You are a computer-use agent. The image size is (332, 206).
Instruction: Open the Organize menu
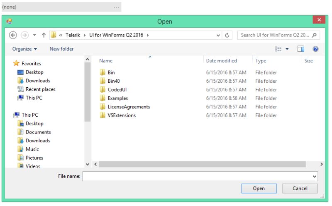(24, 49)
